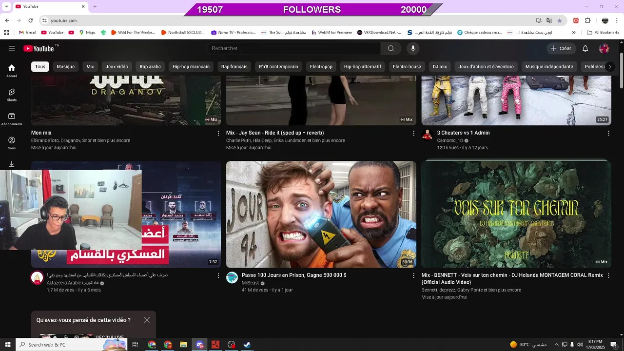Viewport: 624px width, 351px height.
Task: Open Abonnements in the sidebar
Action: click(x=12, y=119)
